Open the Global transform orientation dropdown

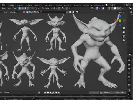(47, 9)
